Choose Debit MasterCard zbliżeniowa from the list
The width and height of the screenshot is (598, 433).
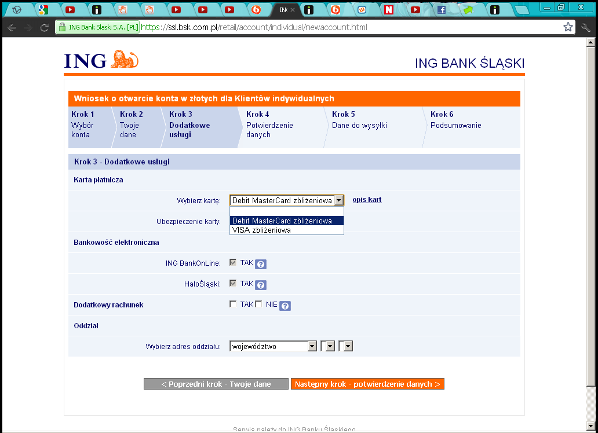point(287,221)
